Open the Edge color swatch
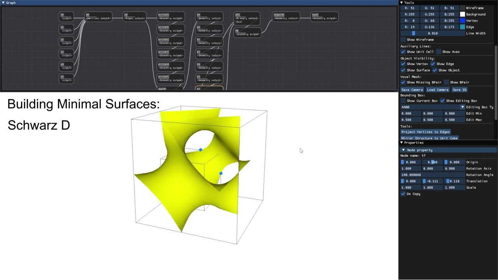 462,27
